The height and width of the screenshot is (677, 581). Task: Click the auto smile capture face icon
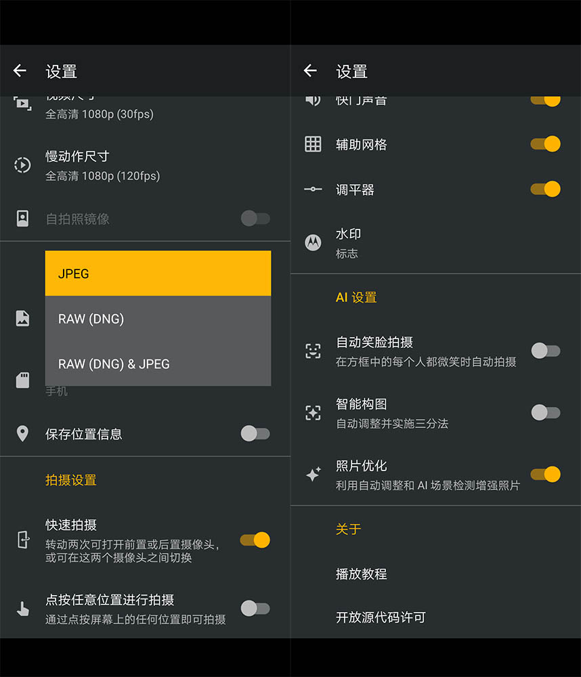pyautogui.click(x=313, y=351)
